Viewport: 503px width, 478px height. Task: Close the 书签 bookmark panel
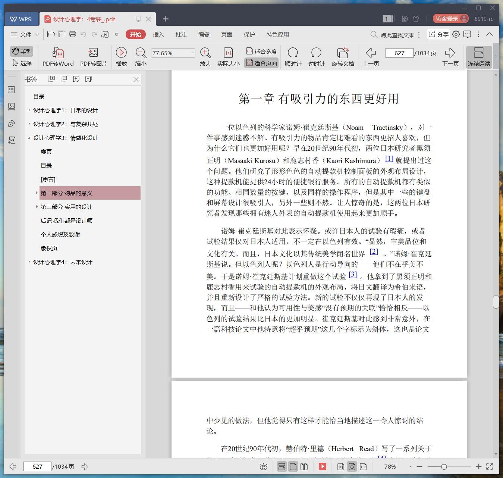[136, 79]
